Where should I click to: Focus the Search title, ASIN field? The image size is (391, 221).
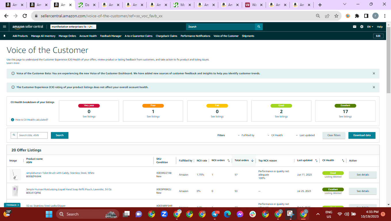[x=32, y=135]
